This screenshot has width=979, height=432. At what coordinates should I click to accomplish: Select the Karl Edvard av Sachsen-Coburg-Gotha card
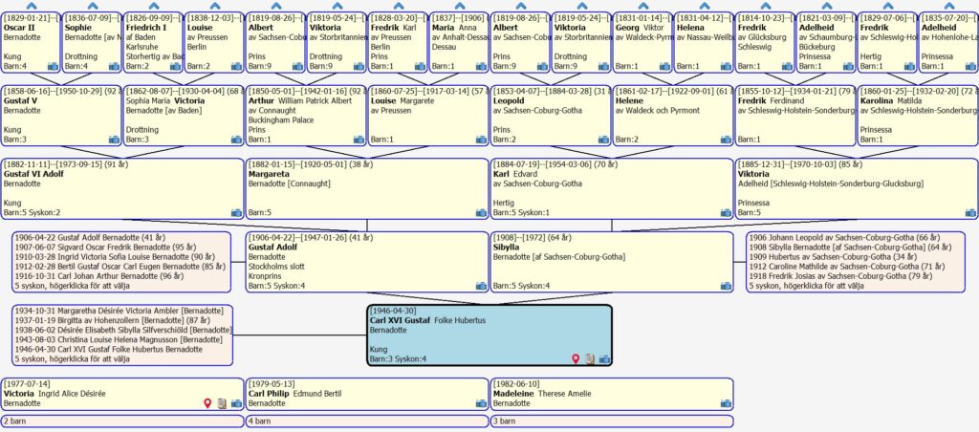[612, 188]
